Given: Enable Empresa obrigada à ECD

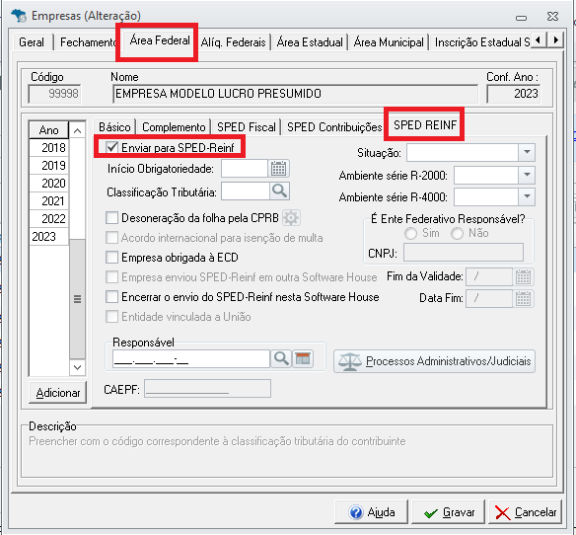Looking at the screenshot, I should coord(111,257).
